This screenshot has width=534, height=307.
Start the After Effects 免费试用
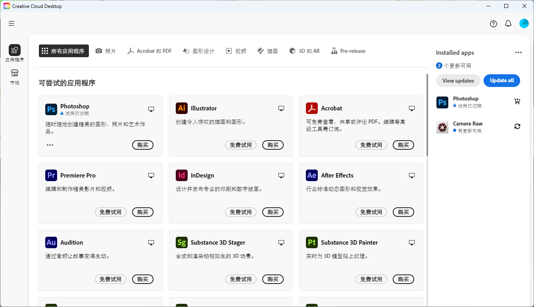coord(371,212)
